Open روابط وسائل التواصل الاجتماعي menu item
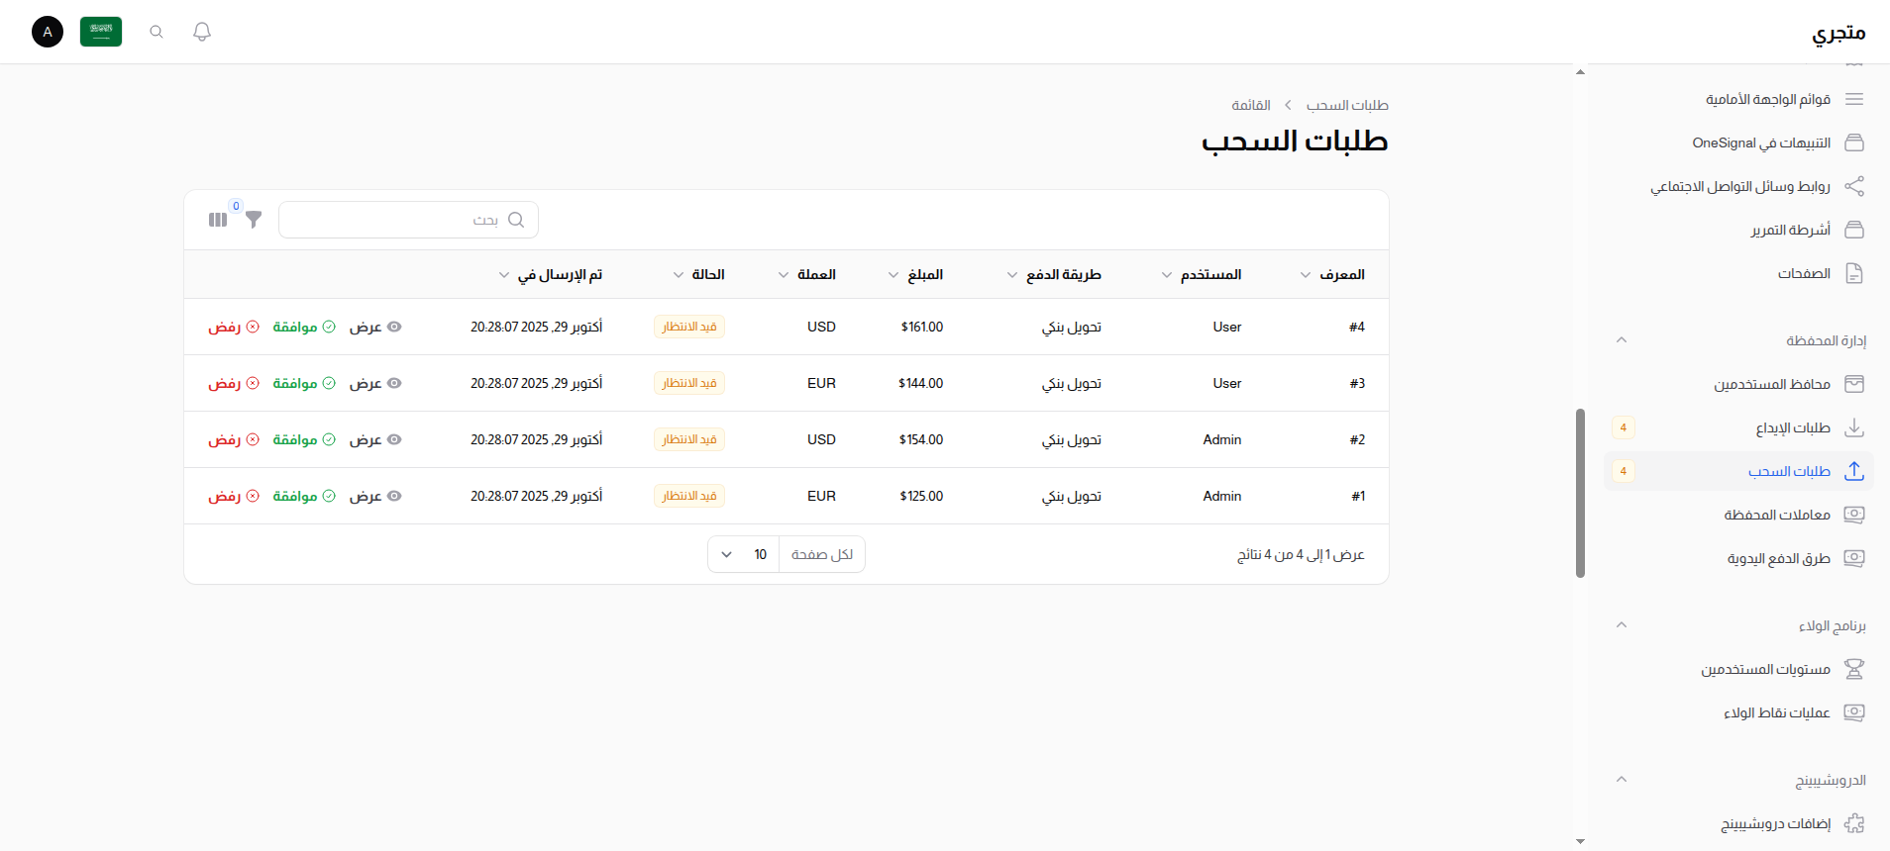This screenshot has height=851, width=1890. [1738, 186]
